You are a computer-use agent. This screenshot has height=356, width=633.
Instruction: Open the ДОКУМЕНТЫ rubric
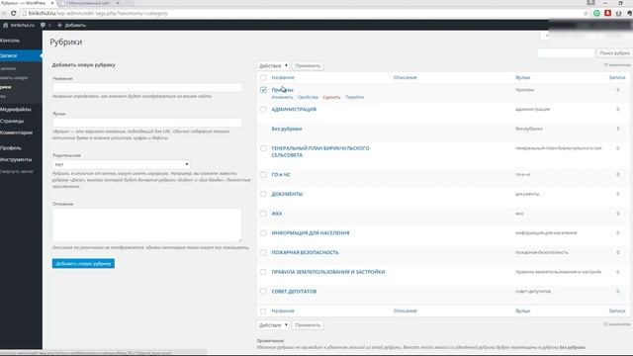[287, 194]
